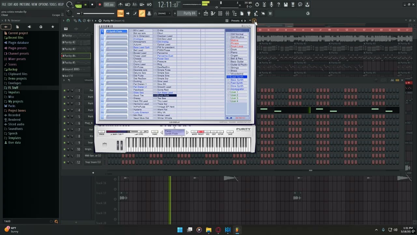The height and width of the screenshot is (235, 417).
Task: Click the Purity PRIOR button
Action: (102, 132)
